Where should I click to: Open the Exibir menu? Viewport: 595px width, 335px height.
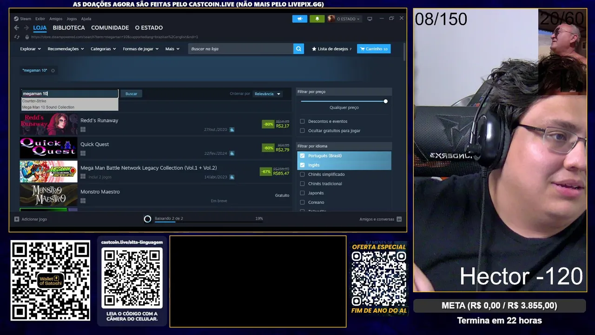coord(40,19)
